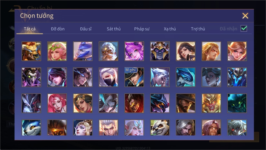Open the 'Sát thủ' tab
The width and height of the screenshot is (266, 150).
pos(114,29)
